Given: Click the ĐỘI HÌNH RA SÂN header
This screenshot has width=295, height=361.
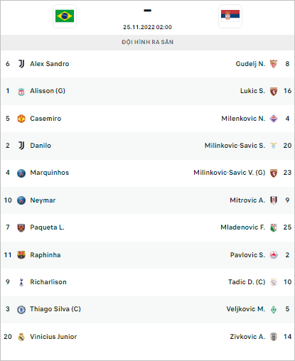Looking at the screenshot, I should click(147, 42).
